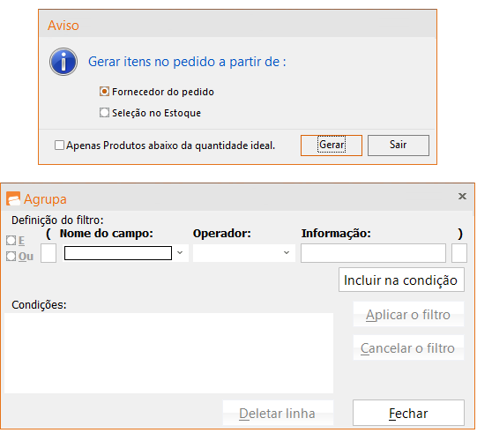Click the Gerar button
Screen dimensions: 477x433
[x=332, y=146]
